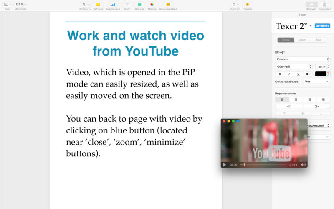Click the paragraph starting 'Video, which is opened'

pos(132,84)
